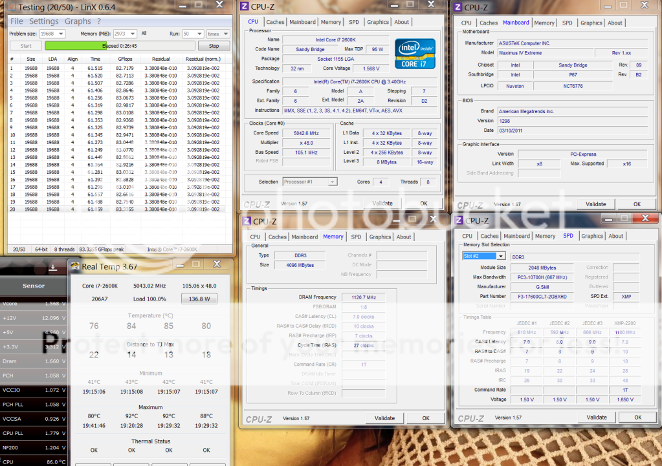Click the All memory button in LinX
This screenshot has width=662, height=466.
tap(144, 34)
